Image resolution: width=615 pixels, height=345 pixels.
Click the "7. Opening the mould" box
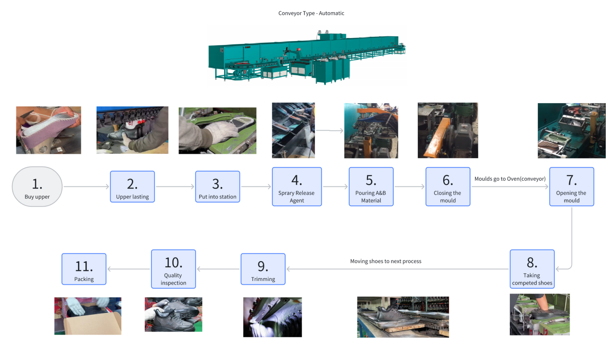click(x=572, y=187)
